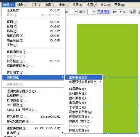140x137 pixels.
Task: Click the opacity value field showing 100
Action: tap(116, 12)
